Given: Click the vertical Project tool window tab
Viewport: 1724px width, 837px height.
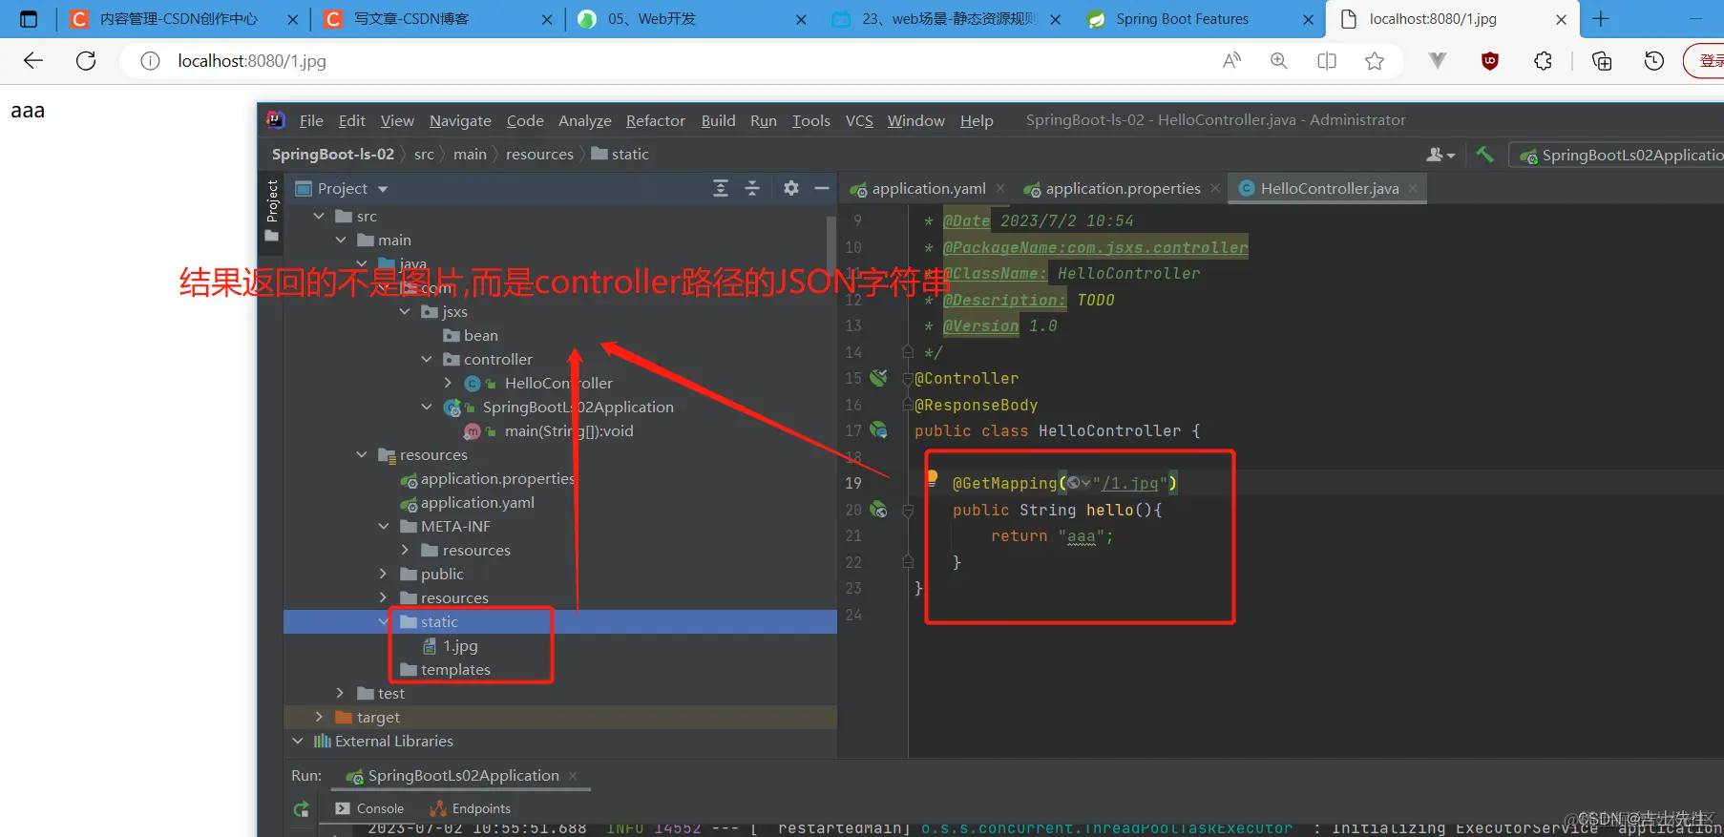Looking at the screenshot, I should pos(272,209).
